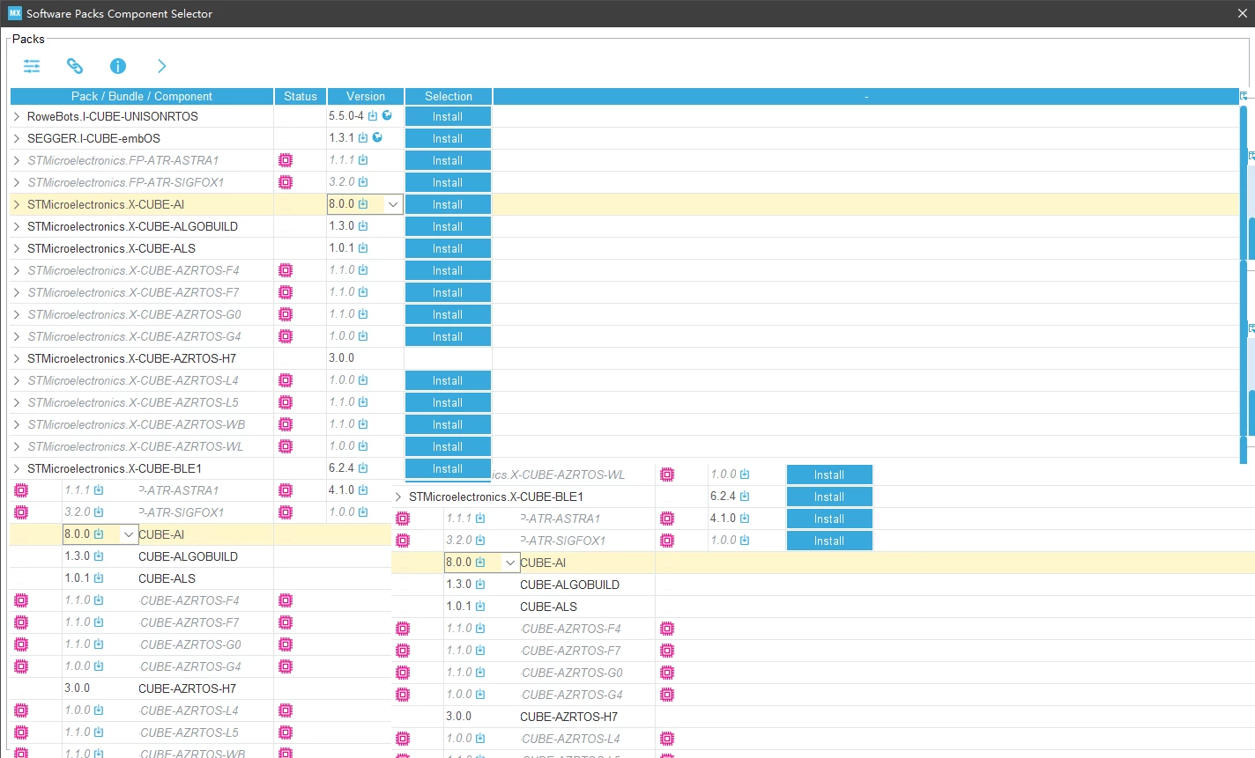Click Install for STMicroelectronics.X-CUBE-AZRTOS-F4
This screenshot has width=1255, height=758.
(448, 270)
